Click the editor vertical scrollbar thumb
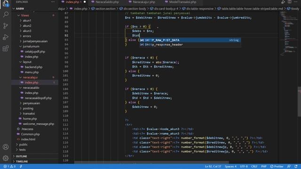The height and width of the screenshot is (169, 301). pyautogui.click(x=299, y=101)
